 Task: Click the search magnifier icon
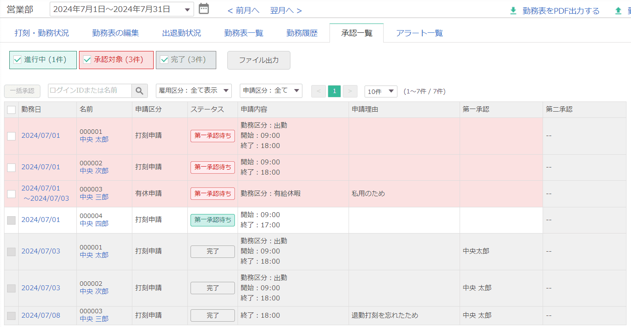pyautogui.click(x=139, y=91)
